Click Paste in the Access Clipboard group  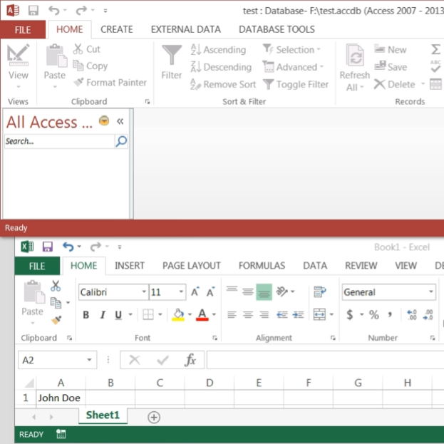(55, 66)
